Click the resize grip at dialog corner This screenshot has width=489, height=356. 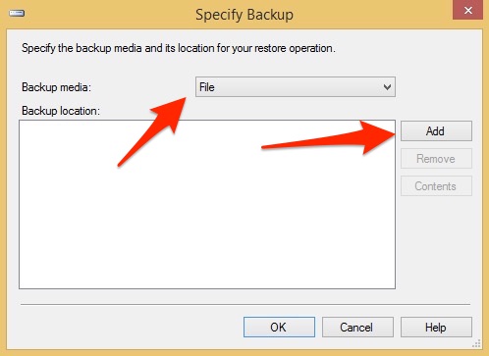click(477, 343)
